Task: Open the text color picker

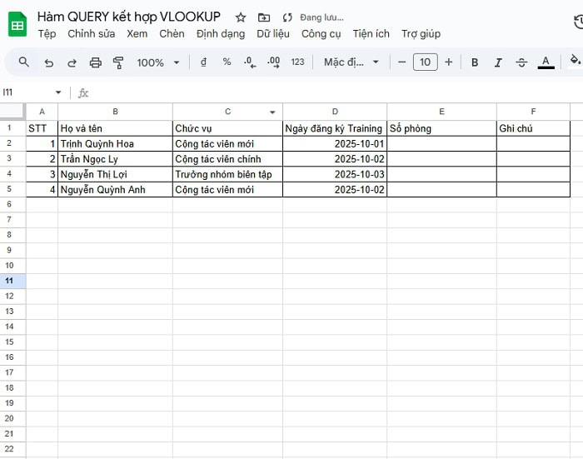Action: pos(546,62)
